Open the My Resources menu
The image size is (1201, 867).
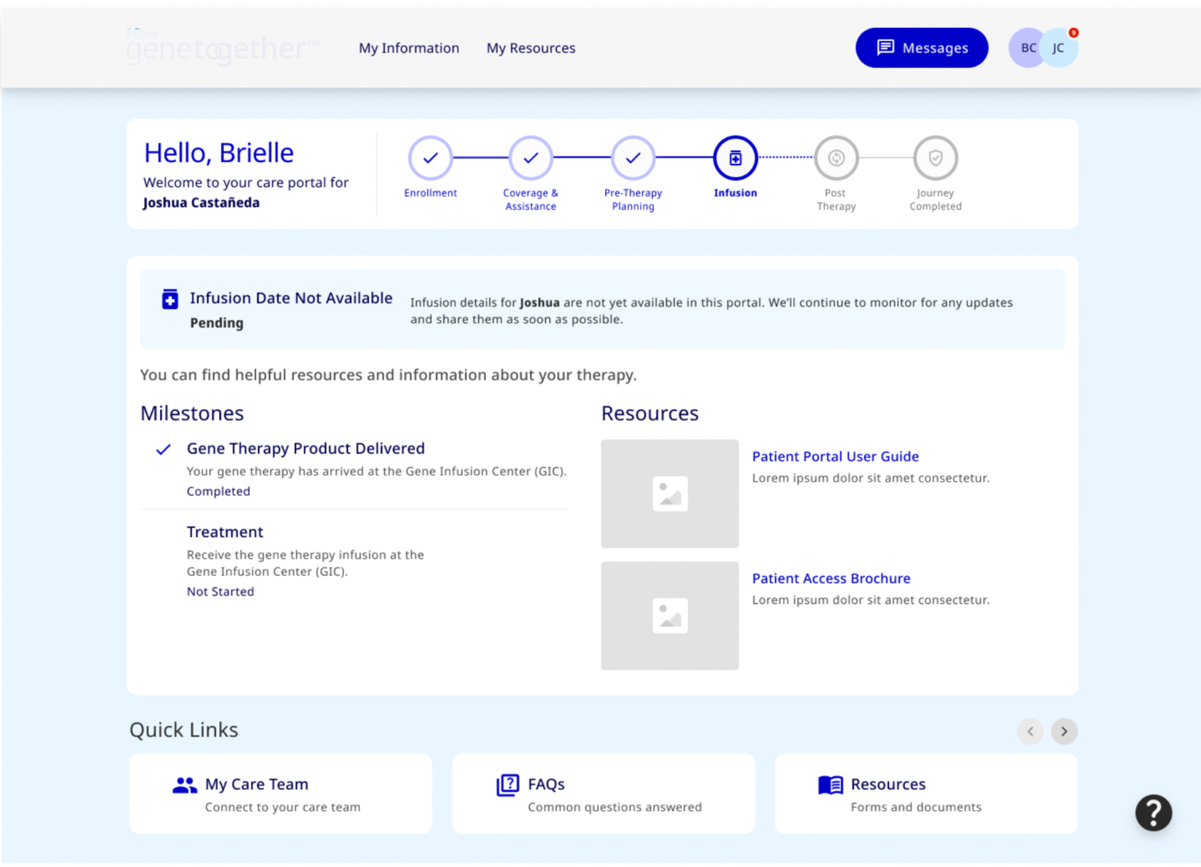click(x=530, y=48)
